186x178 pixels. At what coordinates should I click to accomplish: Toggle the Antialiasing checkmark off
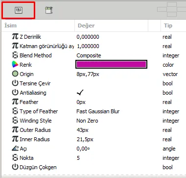[80, 93]
